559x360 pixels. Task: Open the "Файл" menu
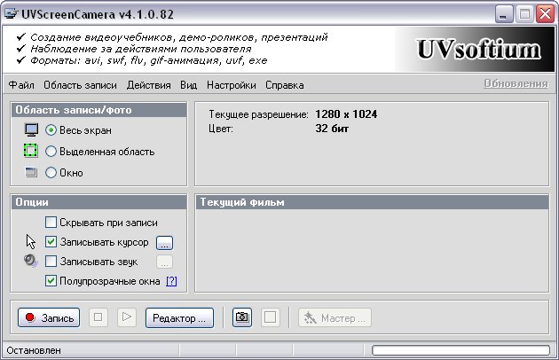coord(21,85)
